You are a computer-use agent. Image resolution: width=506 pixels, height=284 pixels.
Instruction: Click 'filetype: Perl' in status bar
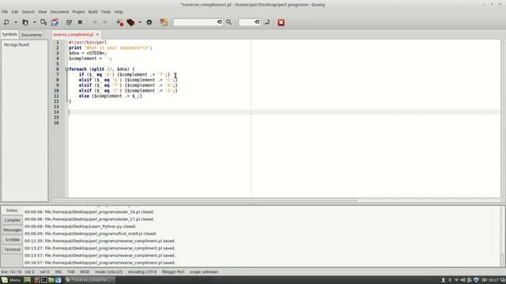click(173, 271)
